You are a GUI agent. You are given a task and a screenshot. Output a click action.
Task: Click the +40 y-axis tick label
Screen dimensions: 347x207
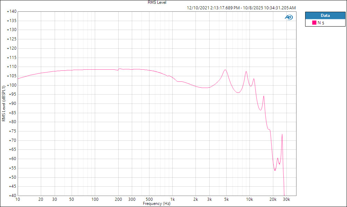12,196
